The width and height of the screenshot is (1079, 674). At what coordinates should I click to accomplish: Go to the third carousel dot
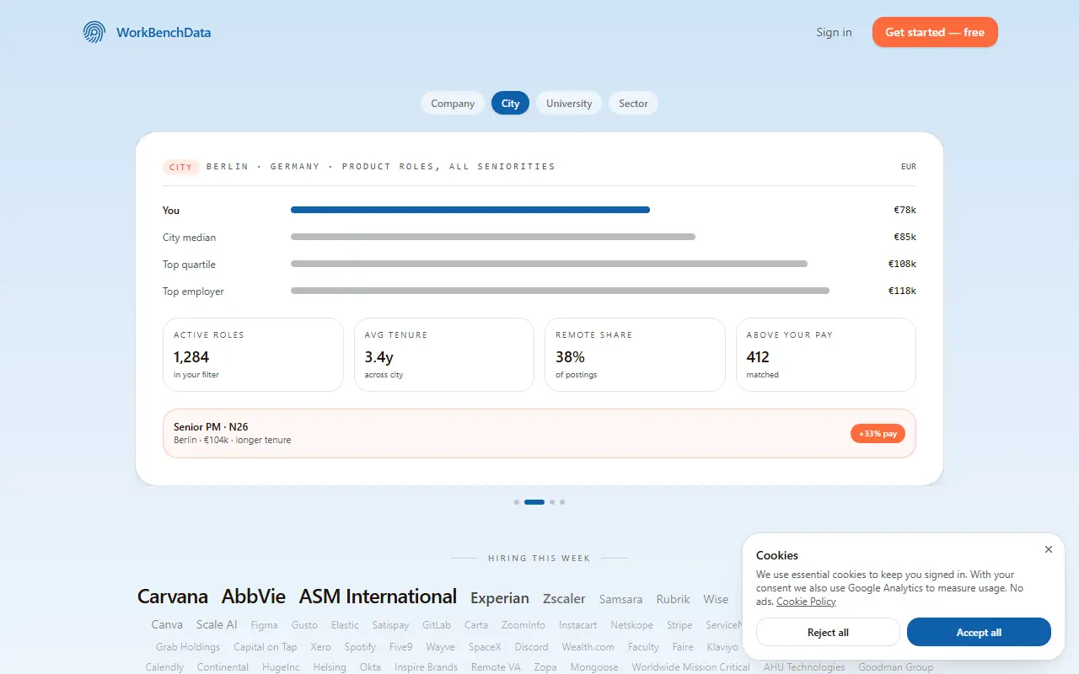(552, 502)
